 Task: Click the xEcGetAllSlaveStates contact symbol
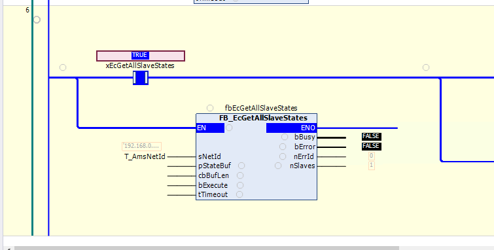(x=141, y=78)
